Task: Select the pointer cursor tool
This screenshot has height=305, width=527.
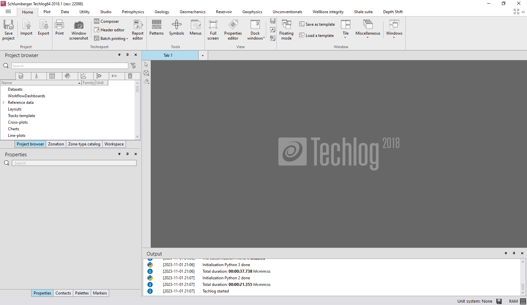Action: [146, 65]
